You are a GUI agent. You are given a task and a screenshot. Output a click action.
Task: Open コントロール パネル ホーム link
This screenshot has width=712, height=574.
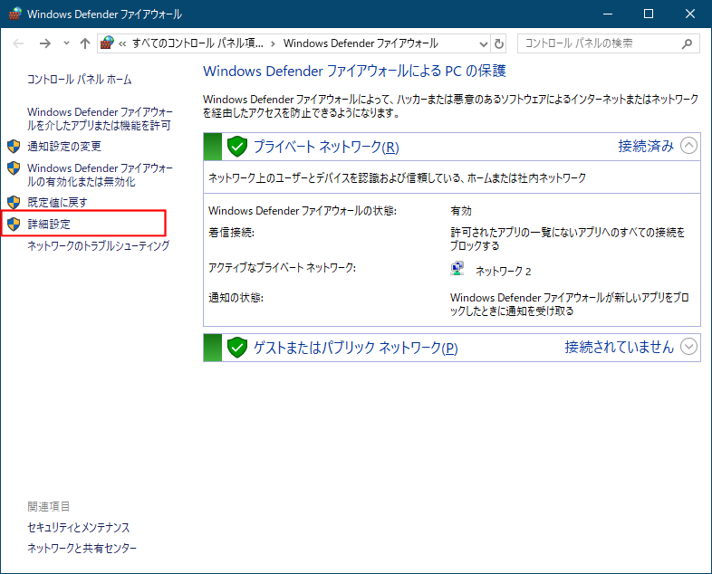pyautogui.click(x=80, y=80)
